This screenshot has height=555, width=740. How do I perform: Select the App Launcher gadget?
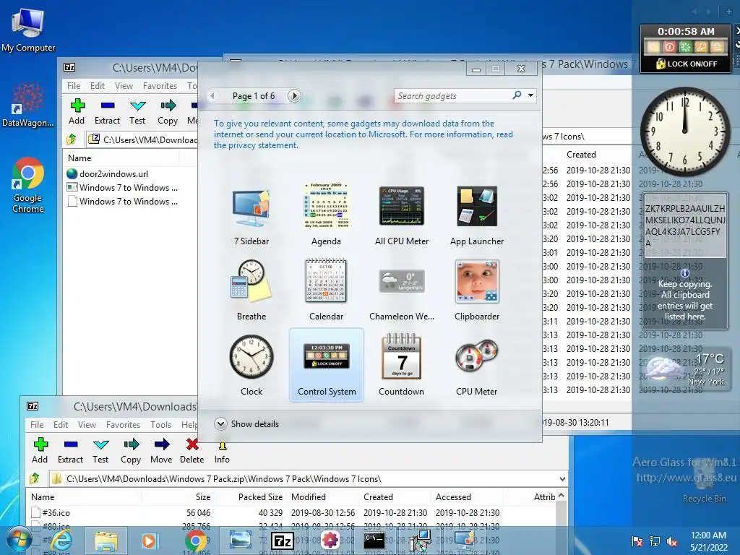click(477, 215)
